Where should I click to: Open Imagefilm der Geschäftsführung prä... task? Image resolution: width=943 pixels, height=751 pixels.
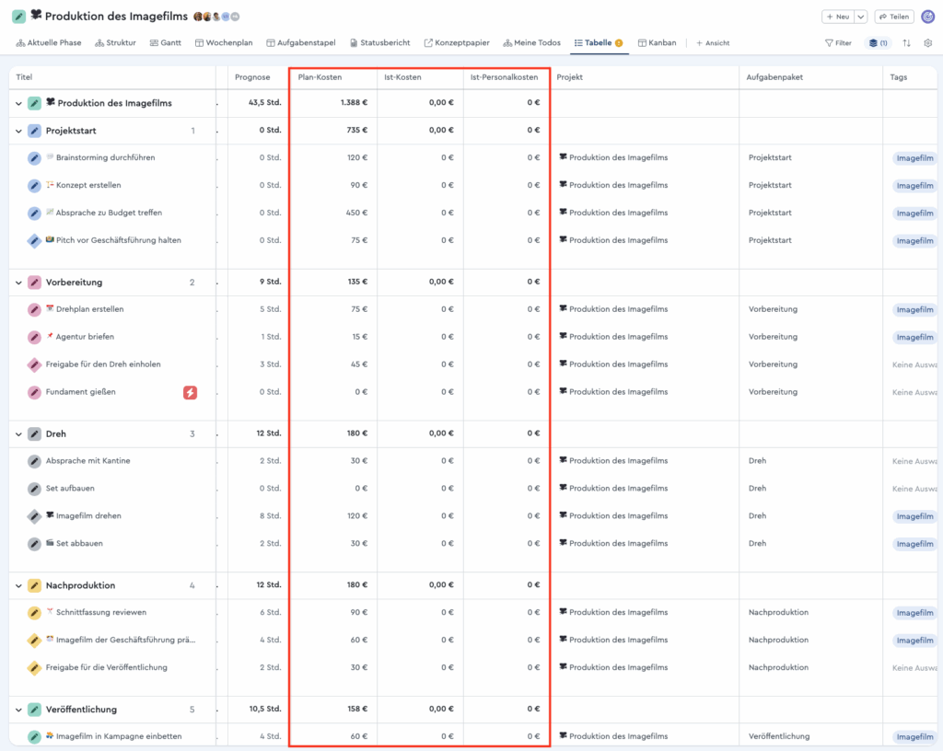click(x=125, y=640)
